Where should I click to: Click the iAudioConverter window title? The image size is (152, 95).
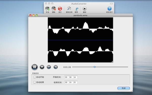click(79, 4)
